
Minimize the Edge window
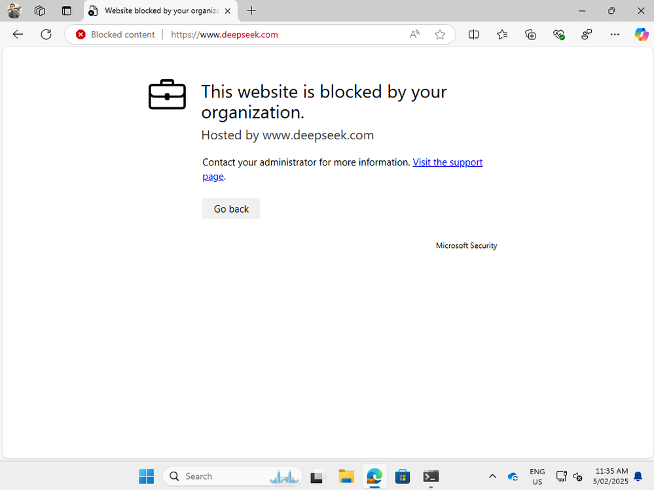[x=582, y=11]
